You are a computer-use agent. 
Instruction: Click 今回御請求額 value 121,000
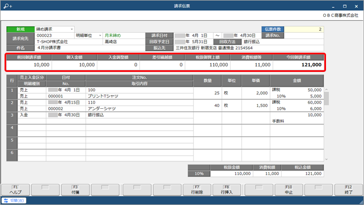(311, 65)
